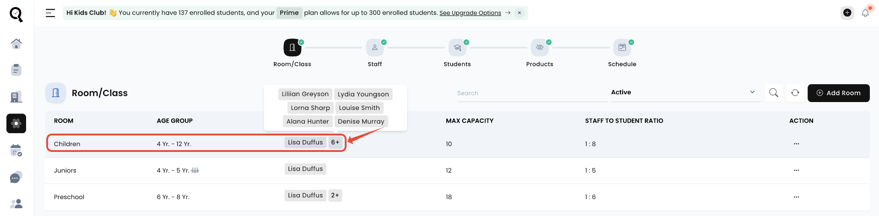
Task: Go to the Staff step
Action: 375,48
